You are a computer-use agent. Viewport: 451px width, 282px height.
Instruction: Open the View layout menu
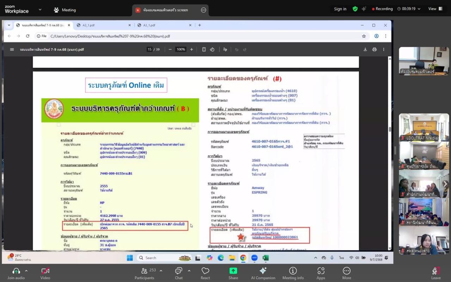435,9
